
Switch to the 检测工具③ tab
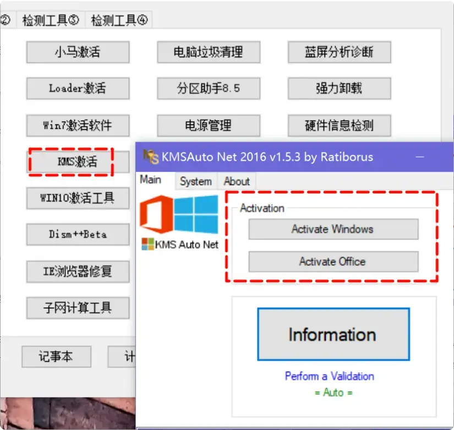[50, 19]
